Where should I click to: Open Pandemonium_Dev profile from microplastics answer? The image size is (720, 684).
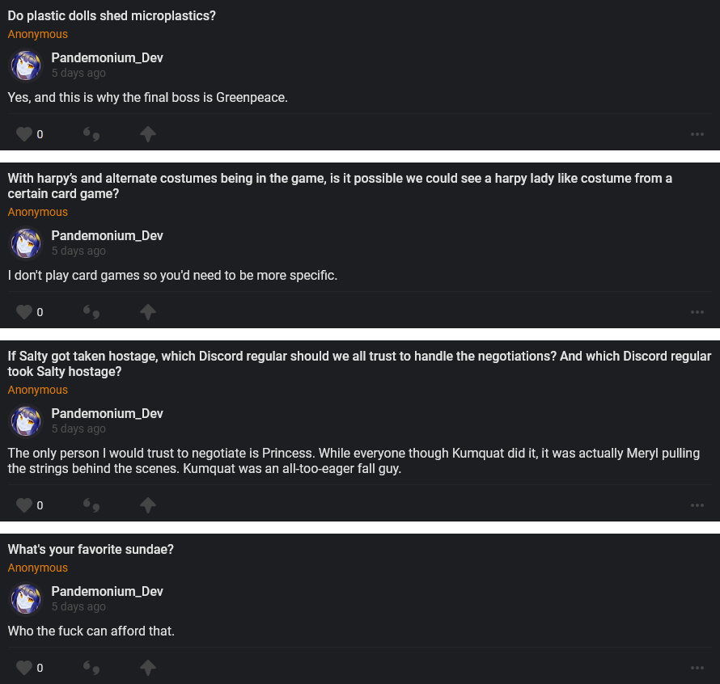click(x=107, y=57)
